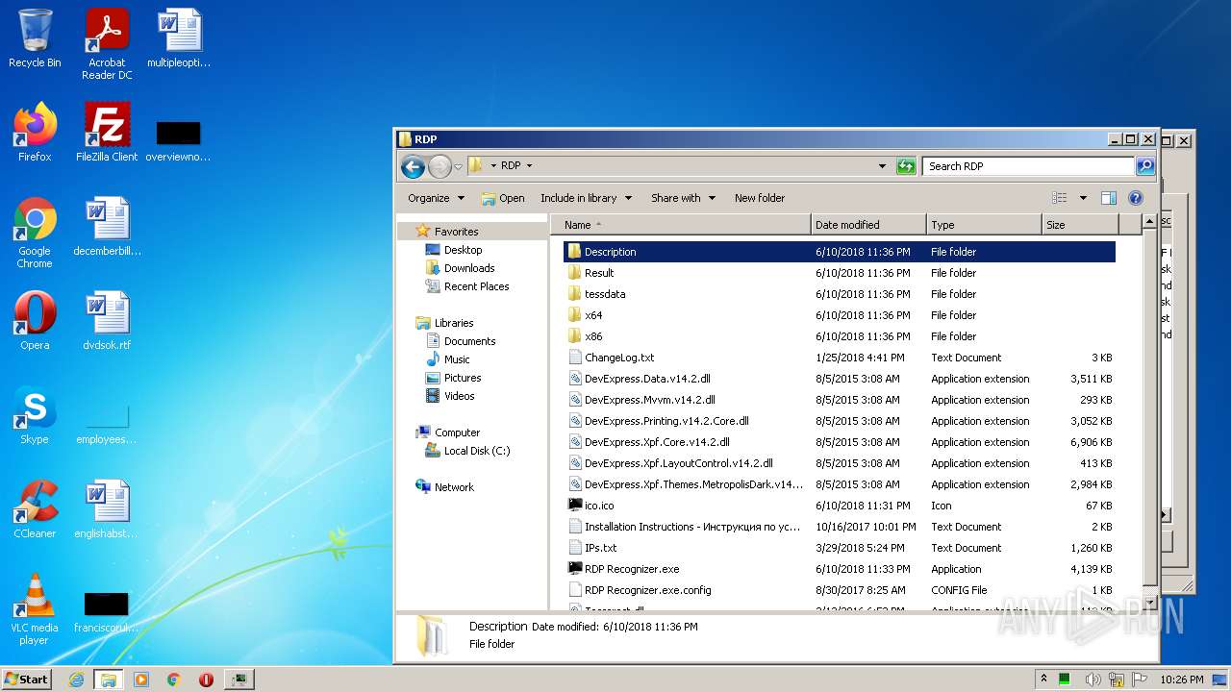
Task: Select Desktop in Favorites
Action: (463, 250)
